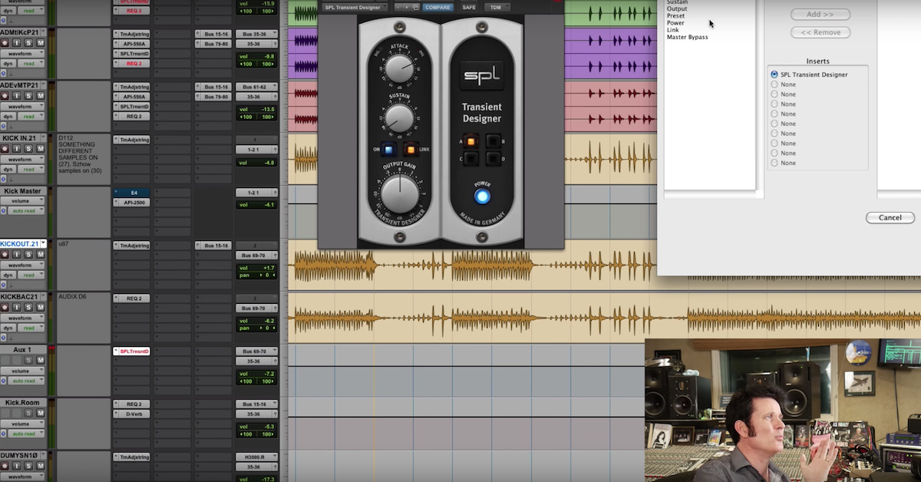Click the Attack knob
921x482 pixels.
[x=399, y=70]
